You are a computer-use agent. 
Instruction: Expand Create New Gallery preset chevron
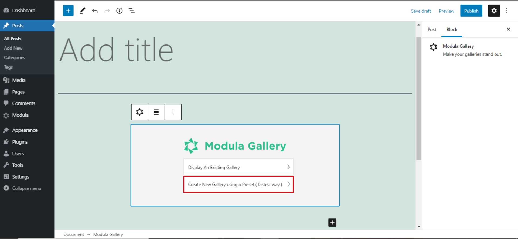[x=288, y=184]
